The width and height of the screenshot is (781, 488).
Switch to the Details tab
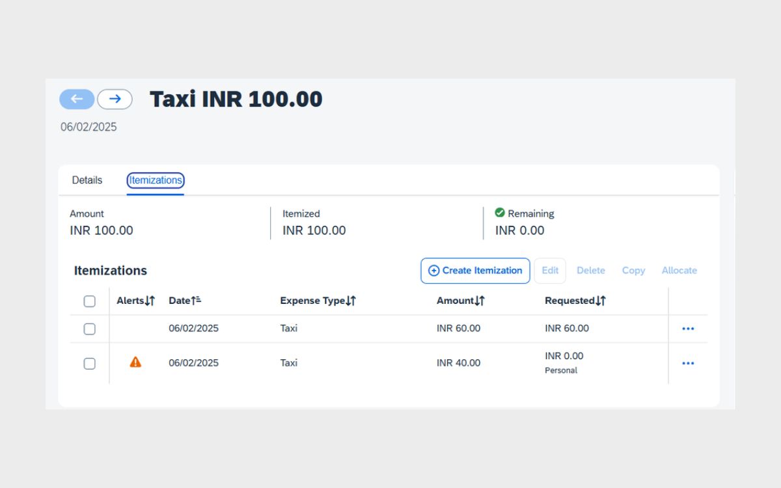pos(87,180)
